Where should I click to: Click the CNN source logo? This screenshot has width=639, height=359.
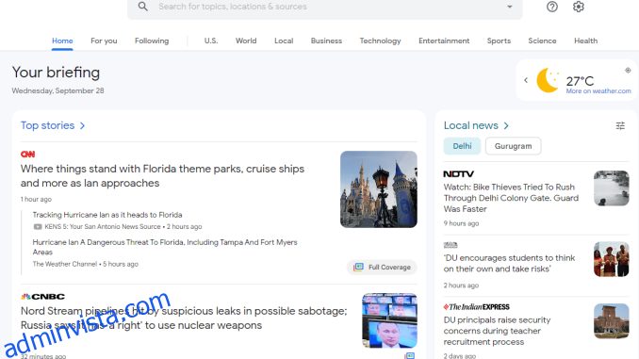[27, 154]
